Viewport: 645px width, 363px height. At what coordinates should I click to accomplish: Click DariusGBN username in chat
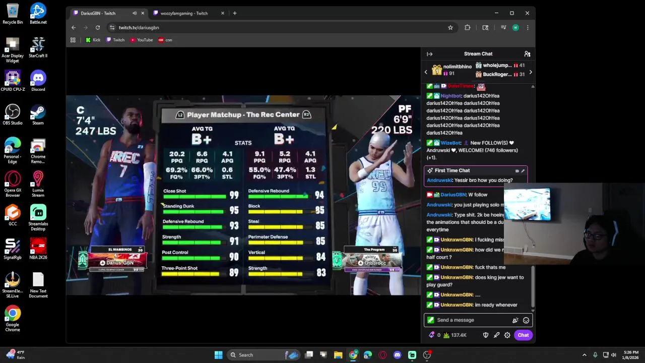[454, 195]
